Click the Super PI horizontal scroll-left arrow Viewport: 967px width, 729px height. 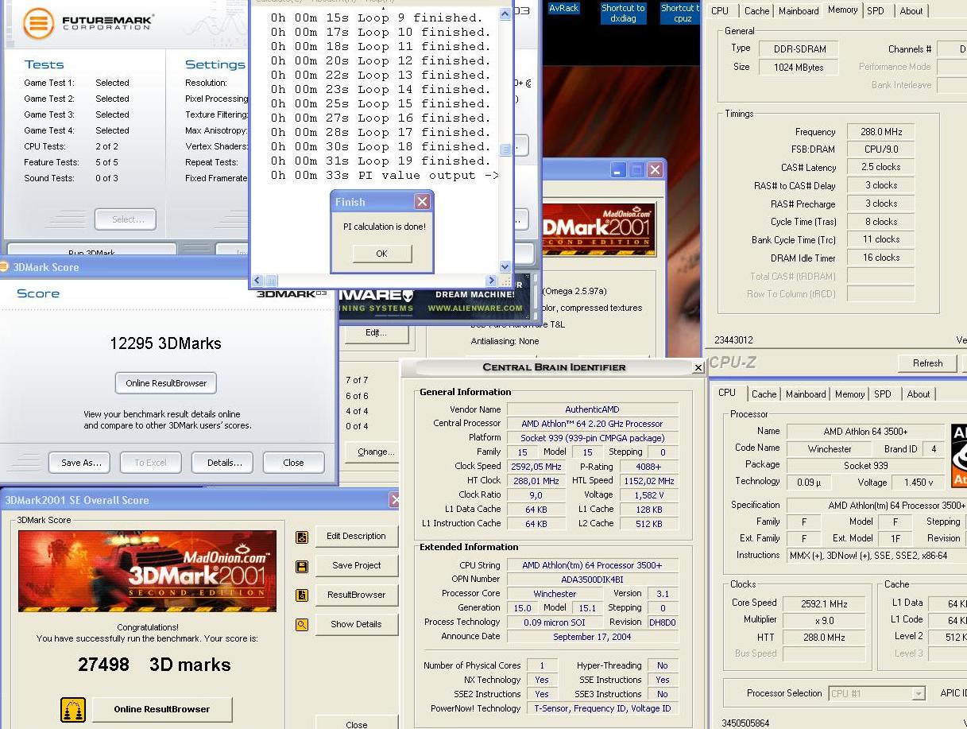(x=257, y=281)
